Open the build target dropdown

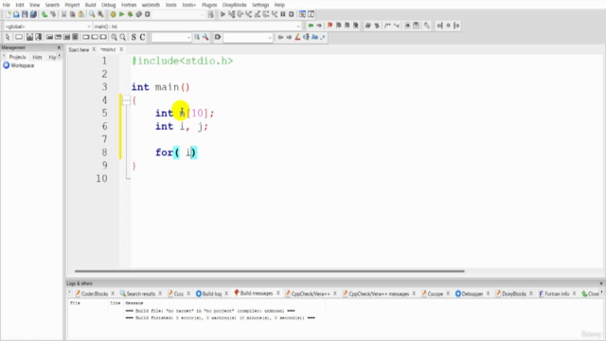point(202,15)
